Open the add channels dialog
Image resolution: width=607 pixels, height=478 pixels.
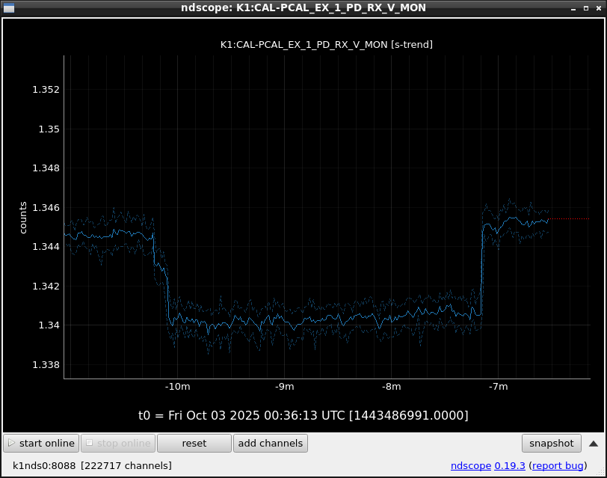click(271, 444)
